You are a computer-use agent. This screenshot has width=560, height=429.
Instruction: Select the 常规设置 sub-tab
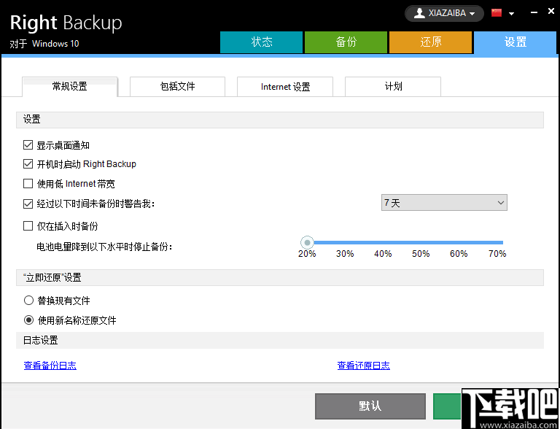click(70, 87)
